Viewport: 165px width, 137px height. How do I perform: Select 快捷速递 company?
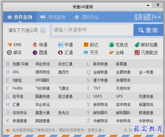click(x=20, y=121)
